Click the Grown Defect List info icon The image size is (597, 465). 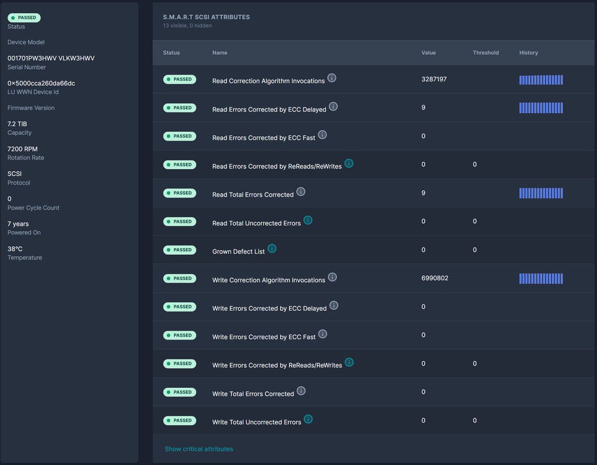(x=272, y=249)
